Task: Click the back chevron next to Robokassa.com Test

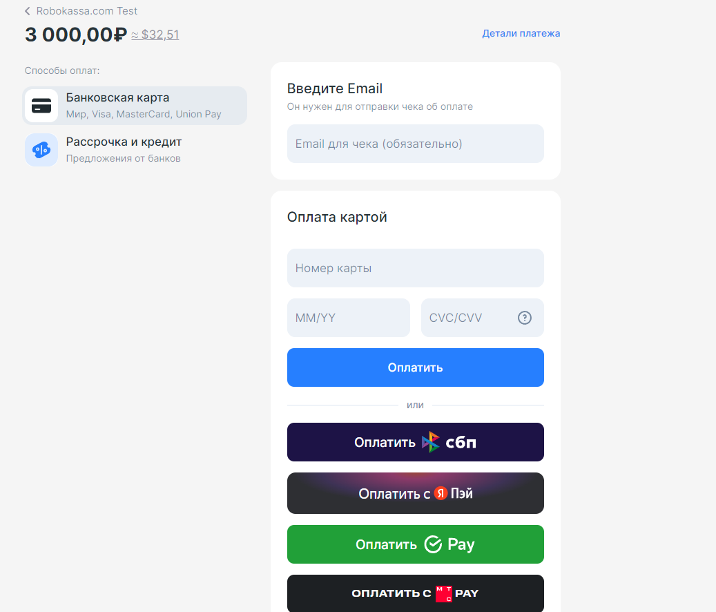Action: [x=28, y=11]
